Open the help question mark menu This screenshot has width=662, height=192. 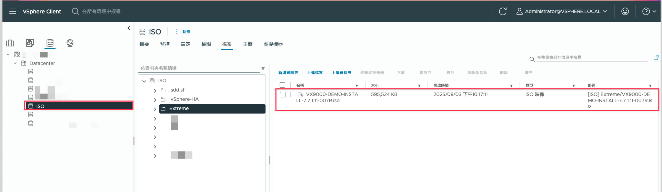[x=649, y=11]
